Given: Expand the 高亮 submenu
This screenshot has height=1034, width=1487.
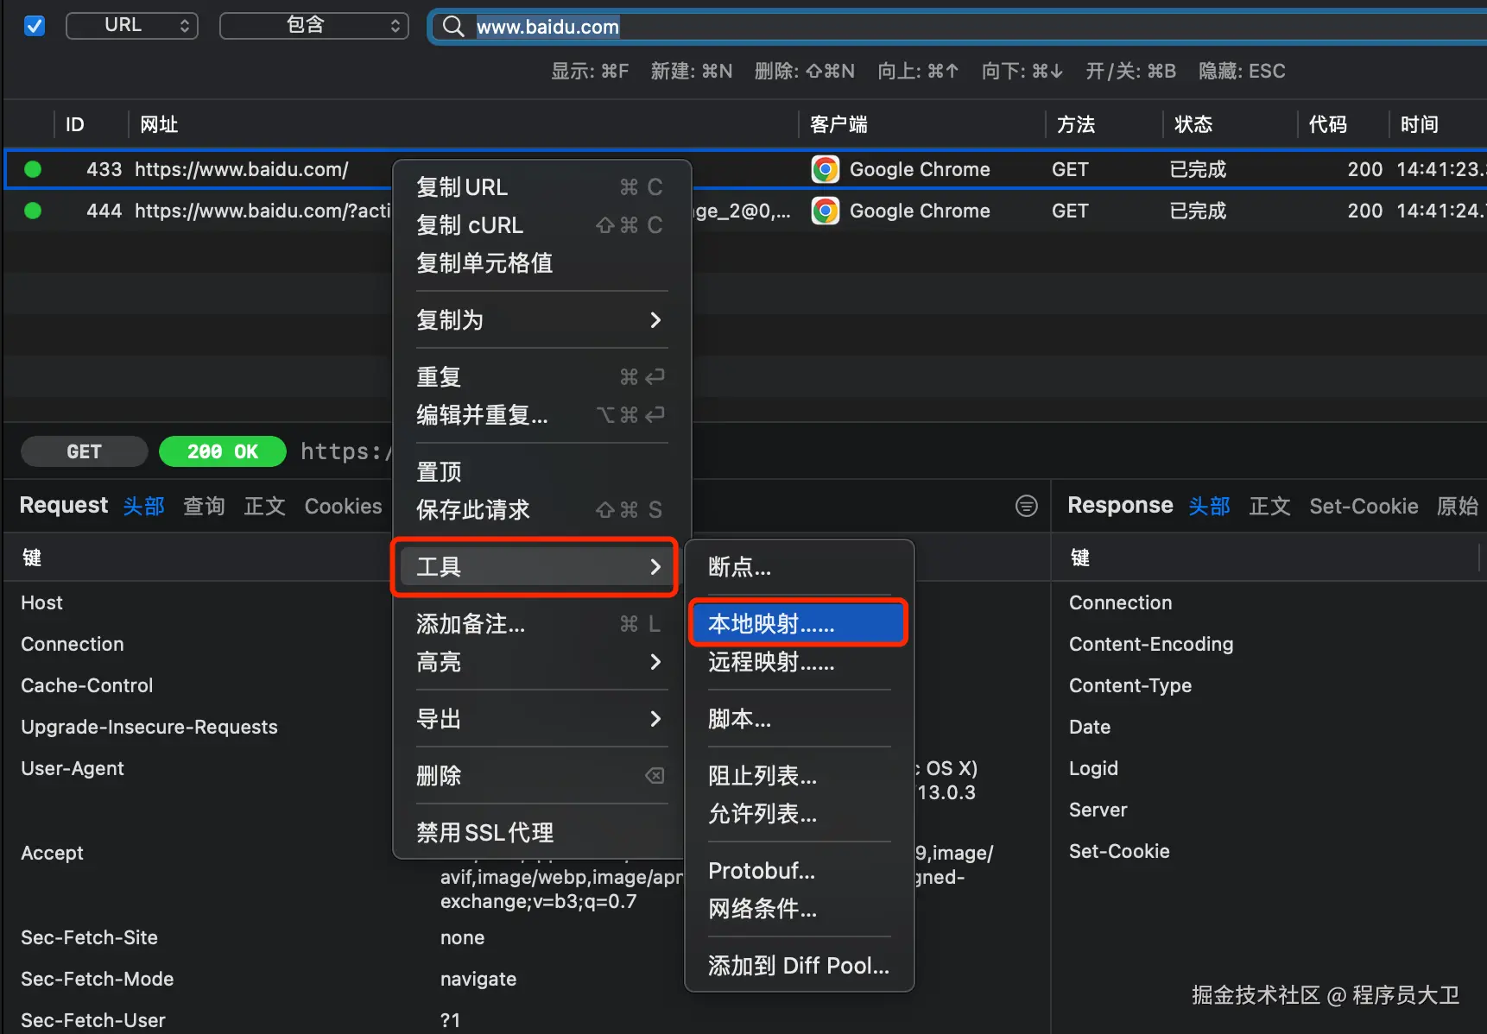Looking at the screenshot, I should (539, 662).
